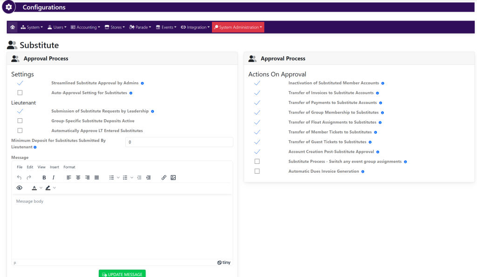The width and height of the screenshot is (477, 277).
Task: Insert a link using the link icon
Action: point(164,177)
